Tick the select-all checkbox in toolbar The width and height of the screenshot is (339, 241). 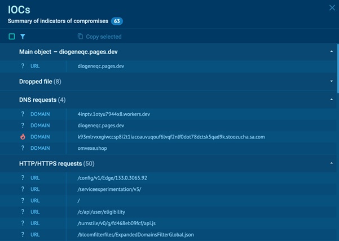pos(12,37)
